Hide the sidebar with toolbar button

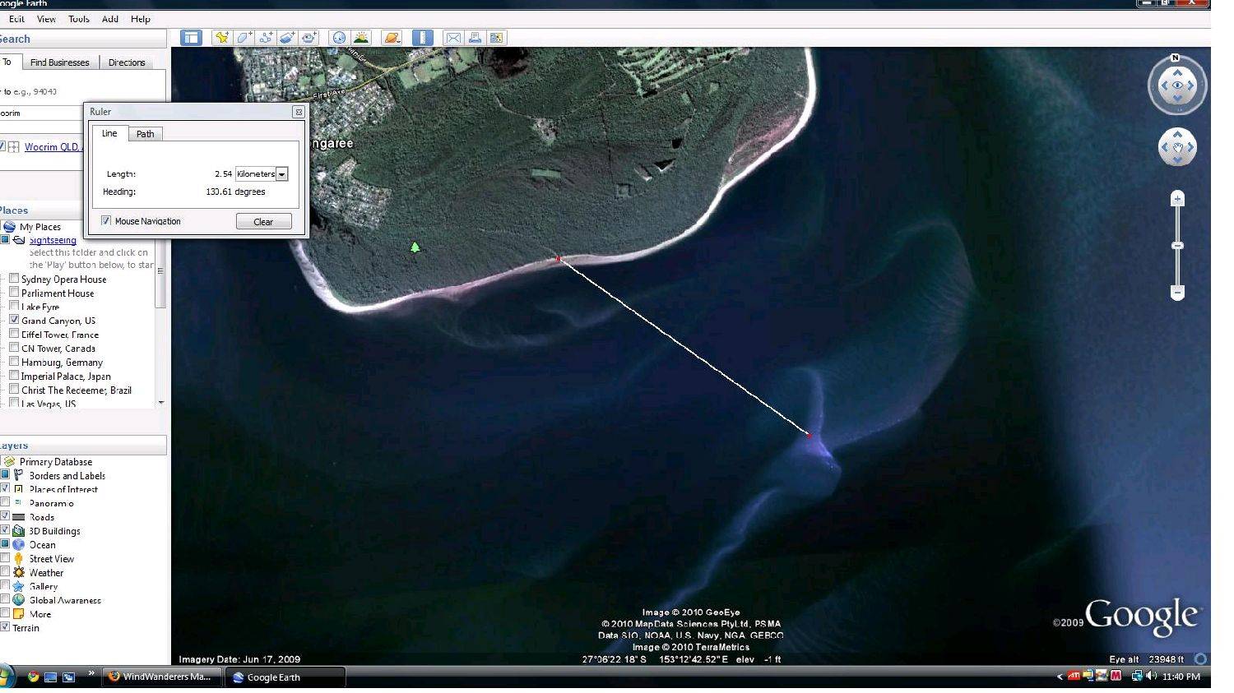pyautogui.click(x=191, y=38)
